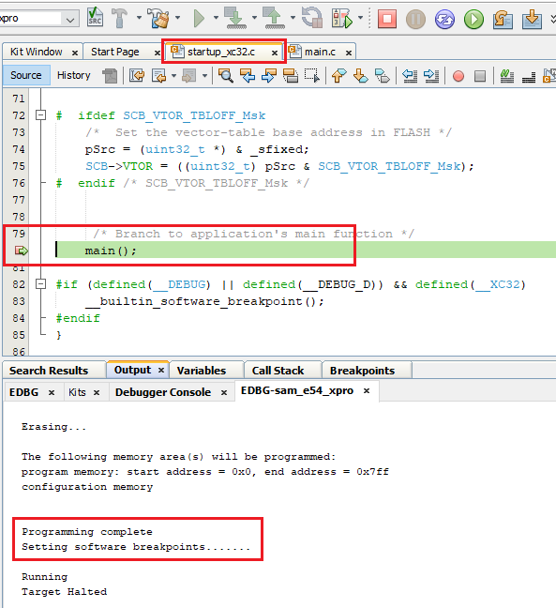The width and height of the screenshot is (556, 608).
Task: Switch to the Start Page tab
Action: coord(114,52)
